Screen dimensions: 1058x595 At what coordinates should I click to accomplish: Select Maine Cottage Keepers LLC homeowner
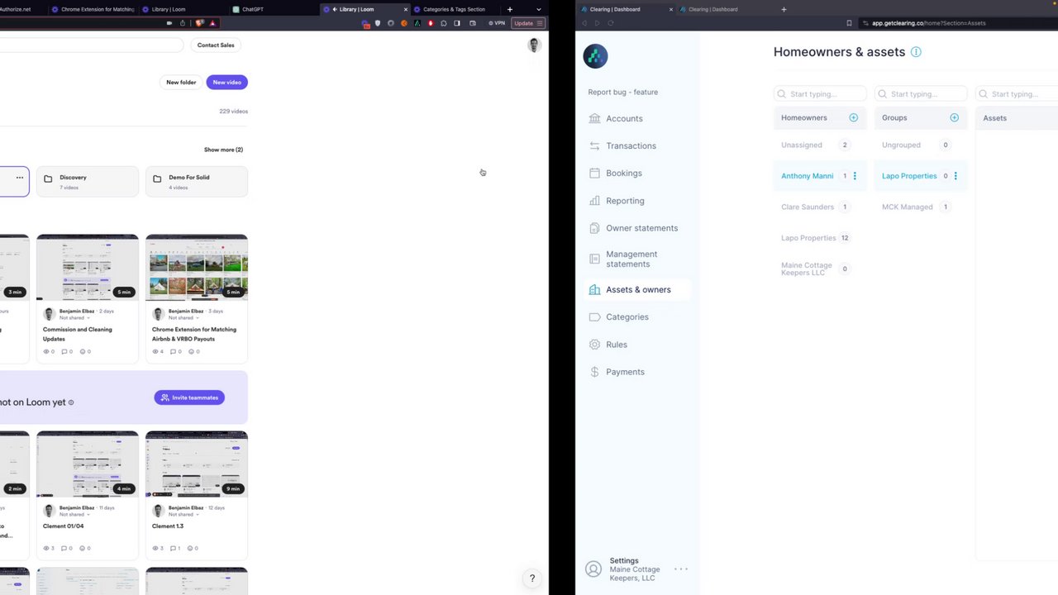click(x=820, y=269)
